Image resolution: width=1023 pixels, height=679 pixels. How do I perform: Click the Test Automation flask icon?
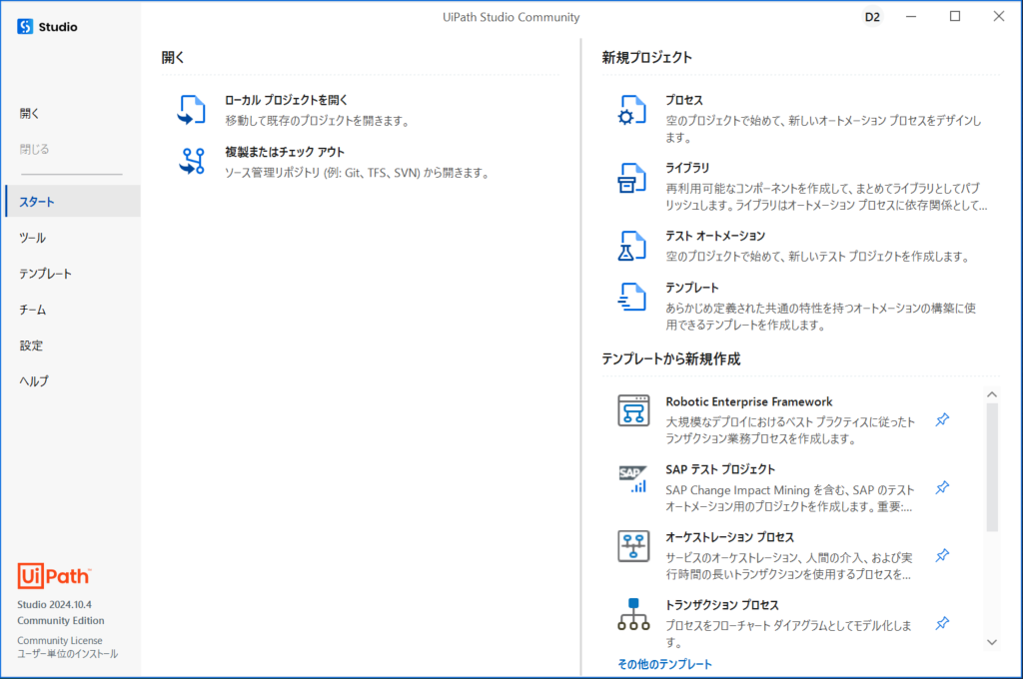pyautogui.click(x=631, y=246)
